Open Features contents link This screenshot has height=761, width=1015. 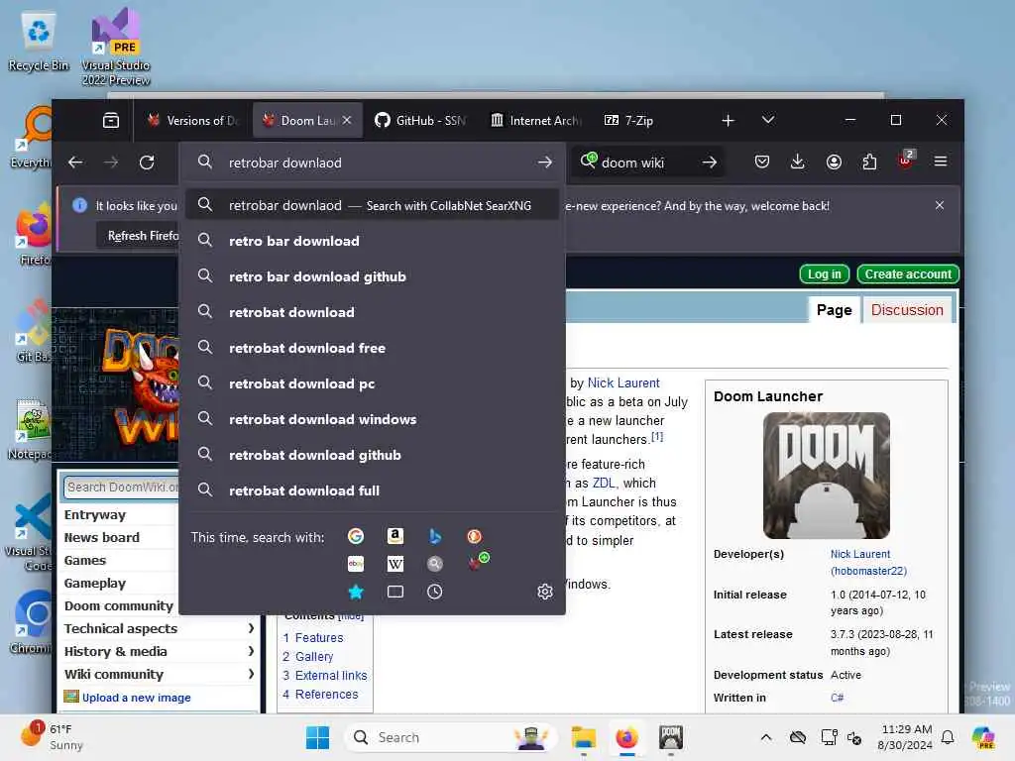pyautogui.click(x=319, y=637)
